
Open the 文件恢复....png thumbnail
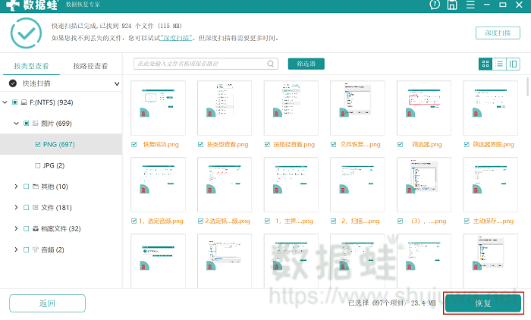click(357, 108)
